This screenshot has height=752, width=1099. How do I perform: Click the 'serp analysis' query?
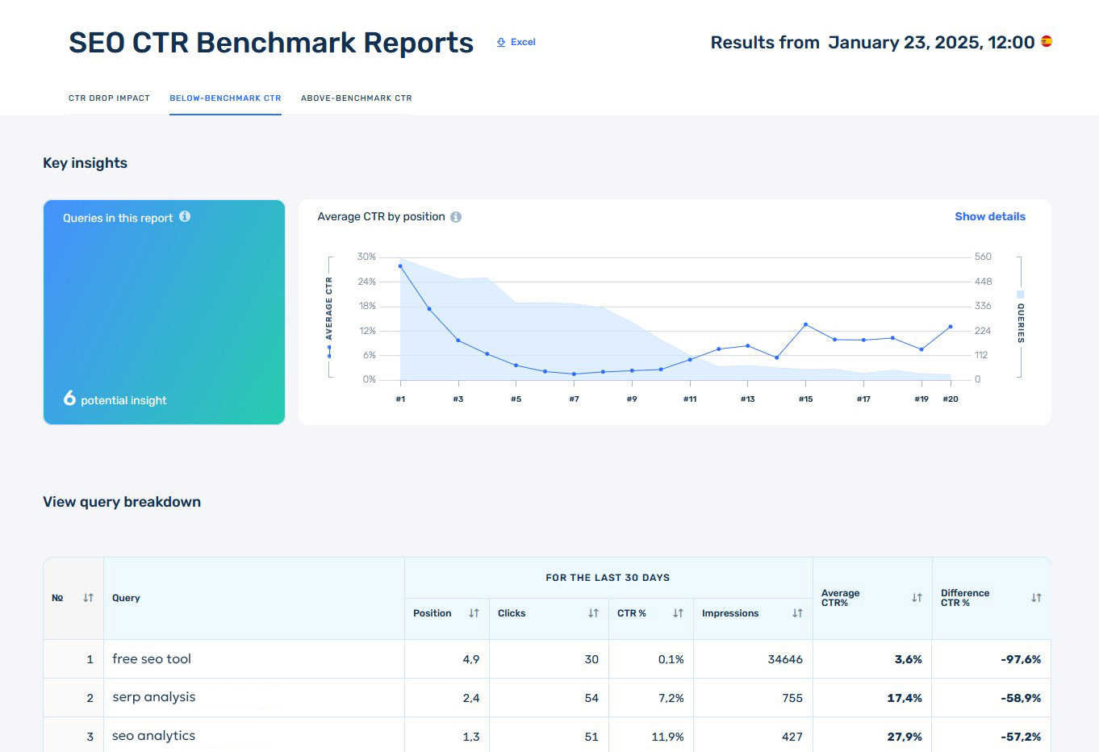(x=154, y=697)
